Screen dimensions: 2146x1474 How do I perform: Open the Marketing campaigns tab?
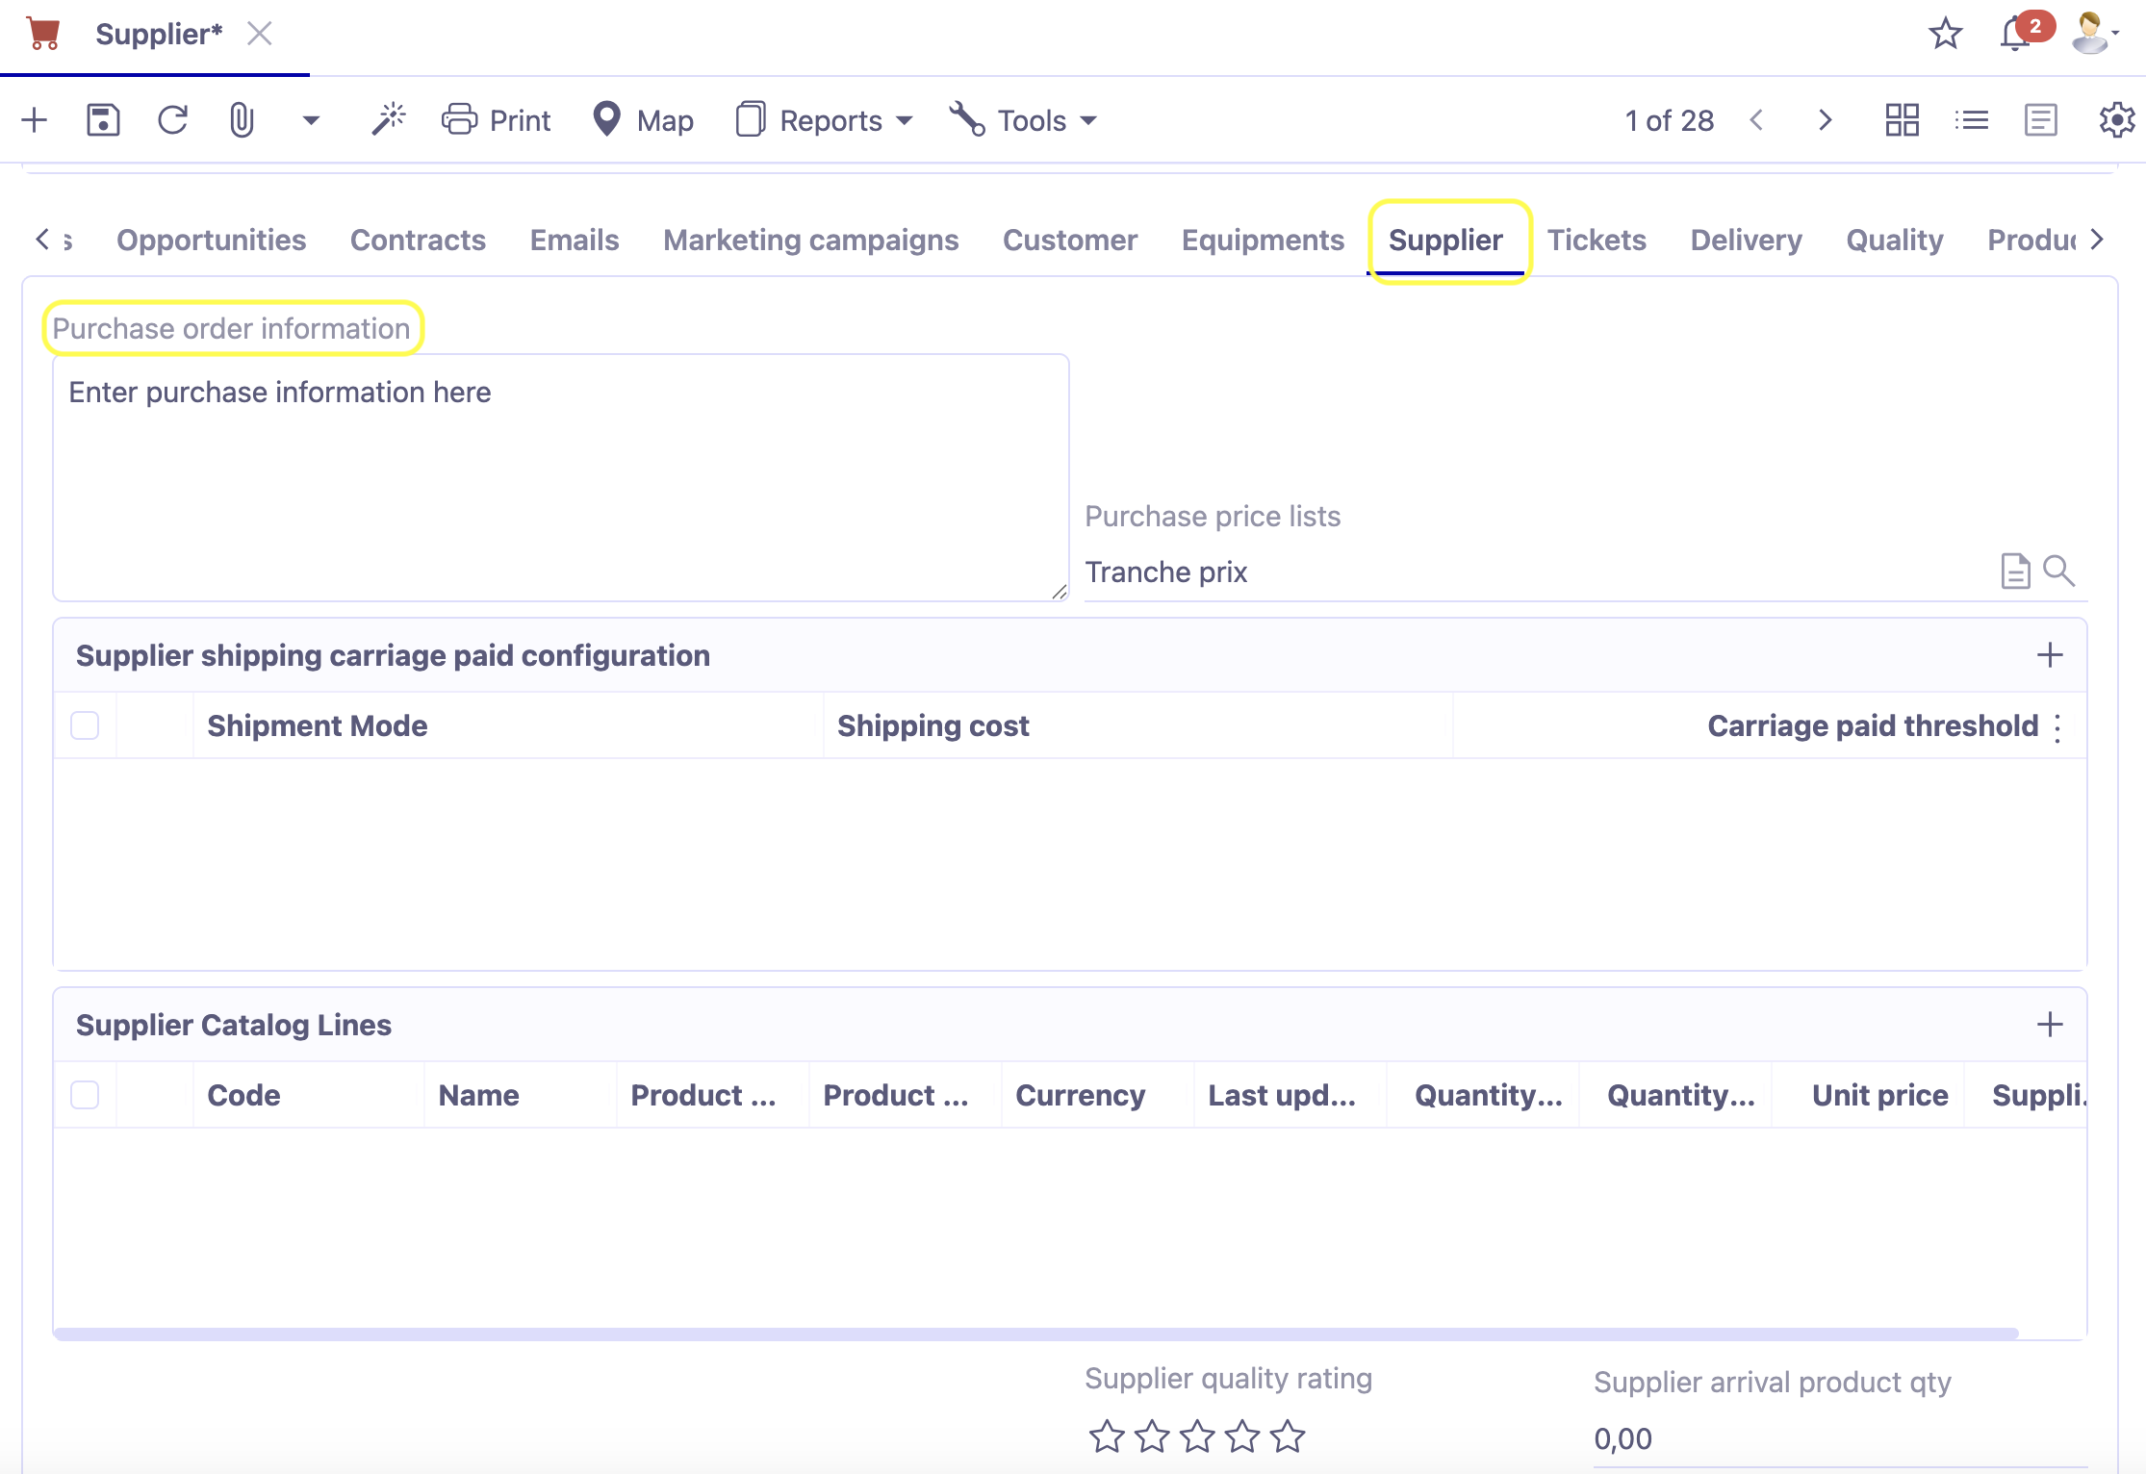tap(811, 240)
